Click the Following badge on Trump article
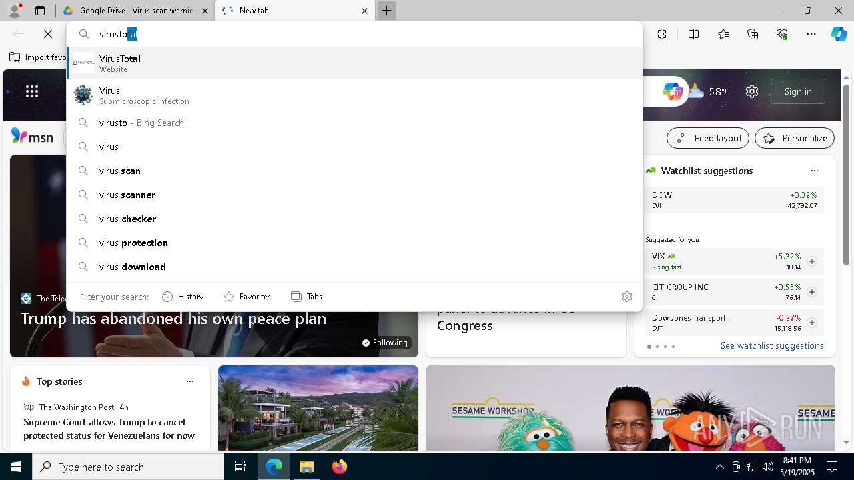 (x=385, y=343)
